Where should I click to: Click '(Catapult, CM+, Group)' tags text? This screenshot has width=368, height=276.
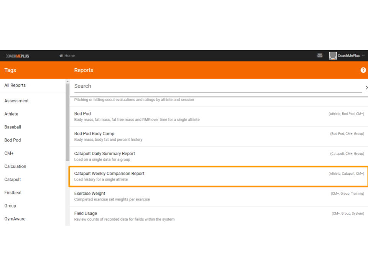pos(347,154)
